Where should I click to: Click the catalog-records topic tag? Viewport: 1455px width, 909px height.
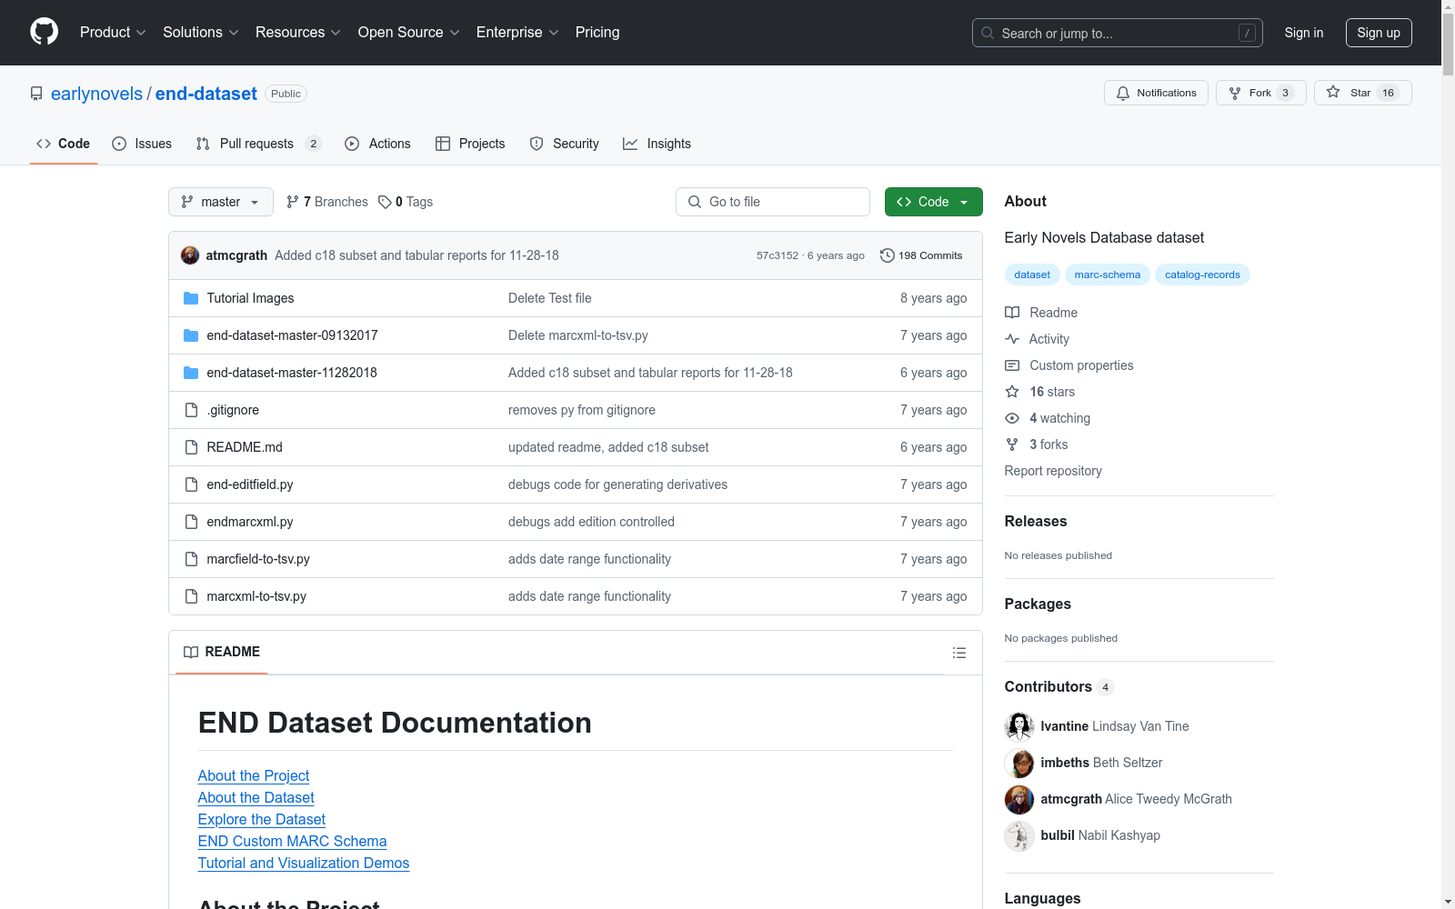[x=1202, y=275]
